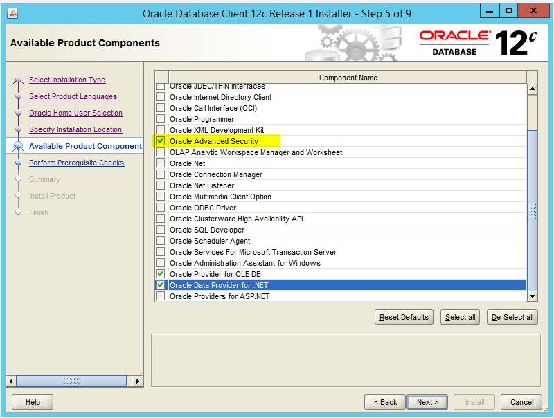
Task: Maximize the installer window
Action: [x=509, y=11]
